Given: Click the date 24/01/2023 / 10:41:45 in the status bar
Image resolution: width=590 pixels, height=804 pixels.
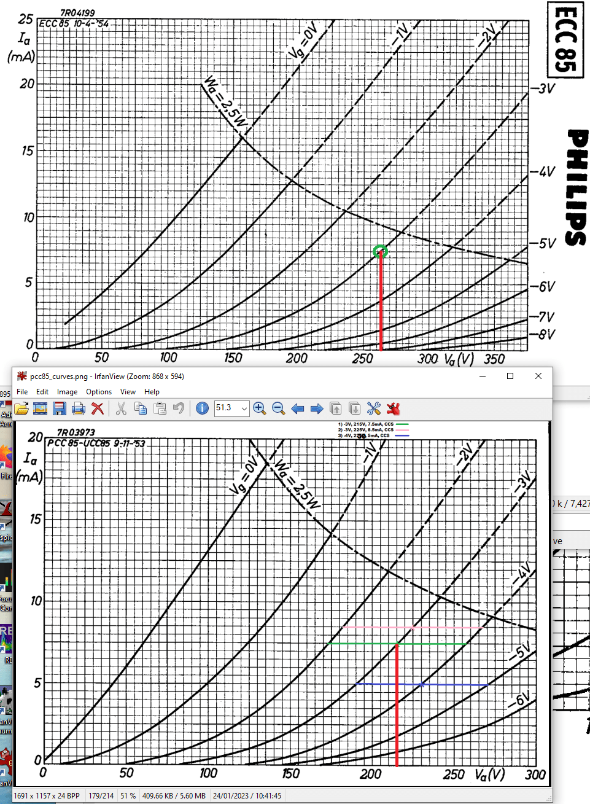Looking at the screenshot, I should pyautogui.click(x=247, y=795).
